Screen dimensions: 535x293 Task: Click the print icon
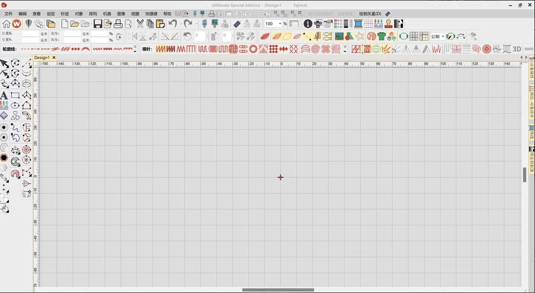tap(118, 24)
